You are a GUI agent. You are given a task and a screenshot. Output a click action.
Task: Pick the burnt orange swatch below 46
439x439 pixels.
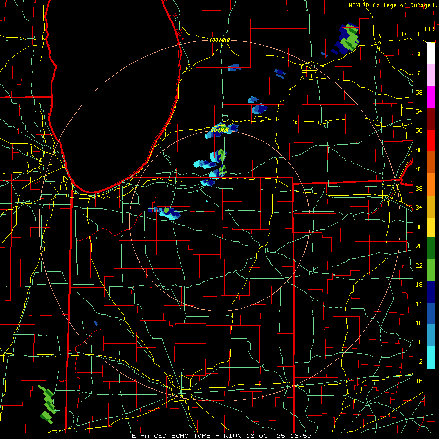pos(431,162)
